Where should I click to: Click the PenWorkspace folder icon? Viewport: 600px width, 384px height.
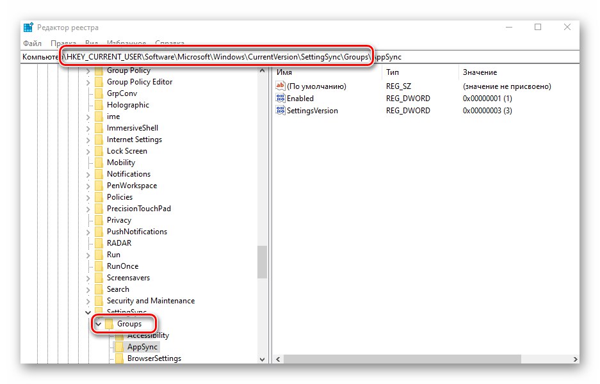(99, 186)
